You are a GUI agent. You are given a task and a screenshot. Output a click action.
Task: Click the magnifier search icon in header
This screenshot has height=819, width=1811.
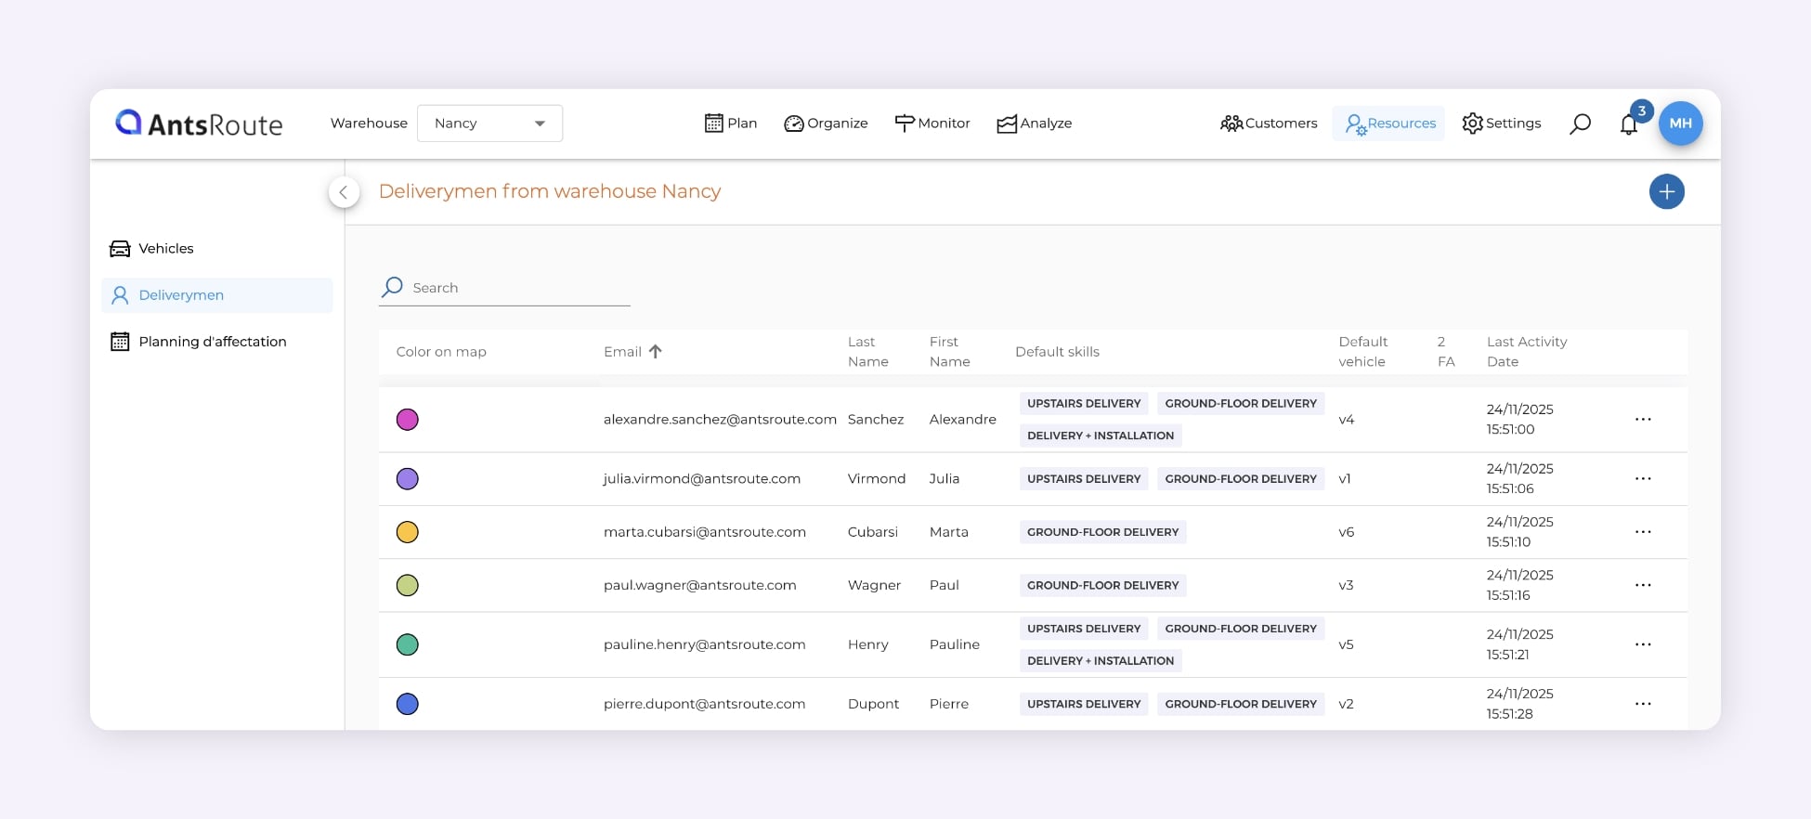coord(1580,123)
